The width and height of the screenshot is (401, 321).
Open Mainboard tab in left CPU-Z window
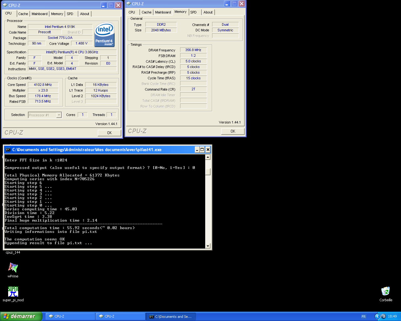(x=39, y=14)
